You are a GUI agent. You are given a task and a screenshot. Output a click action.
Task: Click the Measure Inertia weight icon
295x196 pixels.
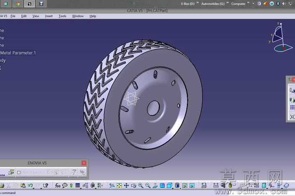230,185
